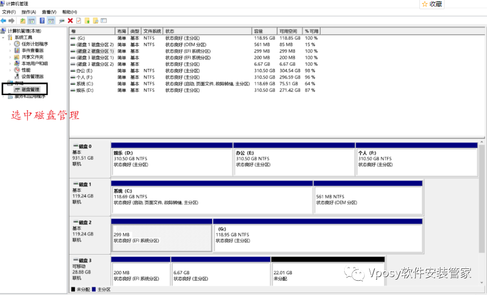Open the 文件(F) menu

click(9, 12)
